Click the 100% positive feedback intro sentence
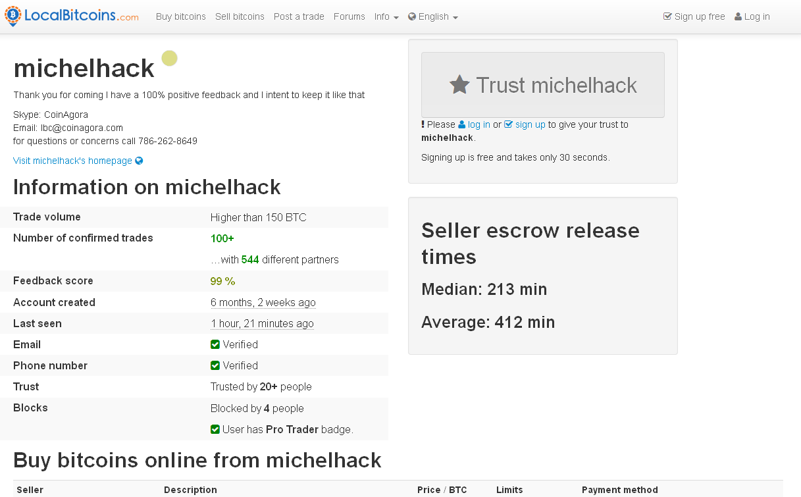The width and height of the screenshot is (801, 497). click(x=189, y=95)
